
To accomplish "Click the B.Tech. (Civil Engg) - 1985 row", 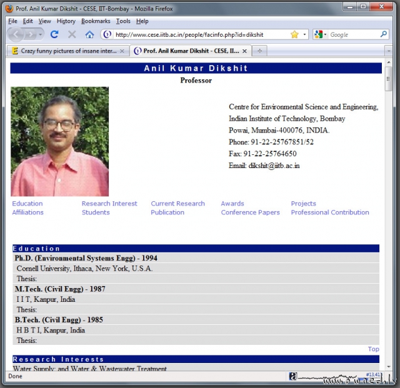I will 196,320.
